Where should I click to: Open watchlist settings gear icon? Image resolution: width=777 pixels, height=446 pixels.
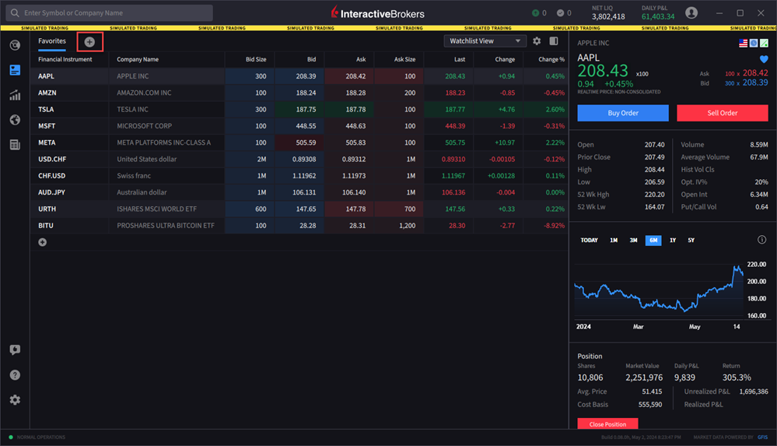537,41
